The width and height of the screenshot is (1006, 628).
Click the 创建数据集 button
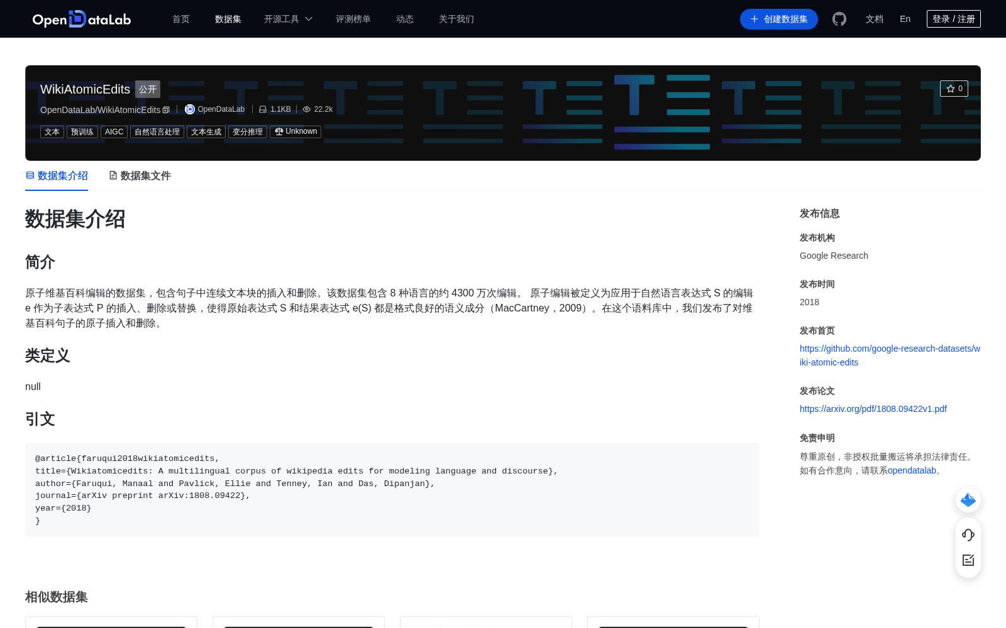coord(779,19)
